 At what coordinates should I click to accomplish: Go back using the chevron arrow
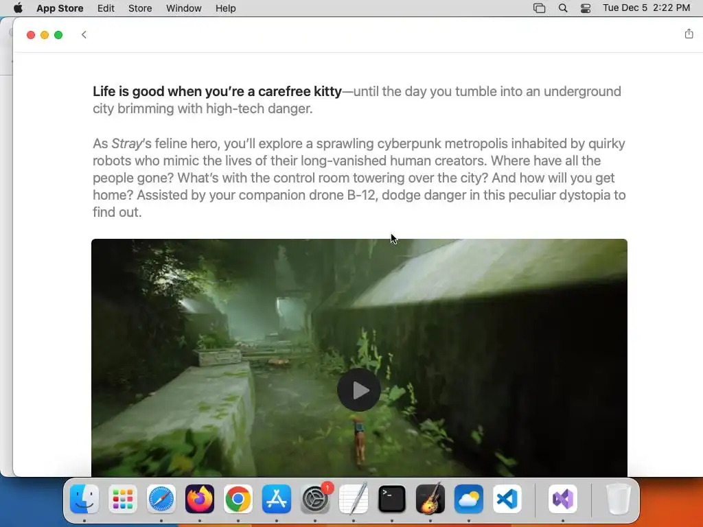[84, 34]
